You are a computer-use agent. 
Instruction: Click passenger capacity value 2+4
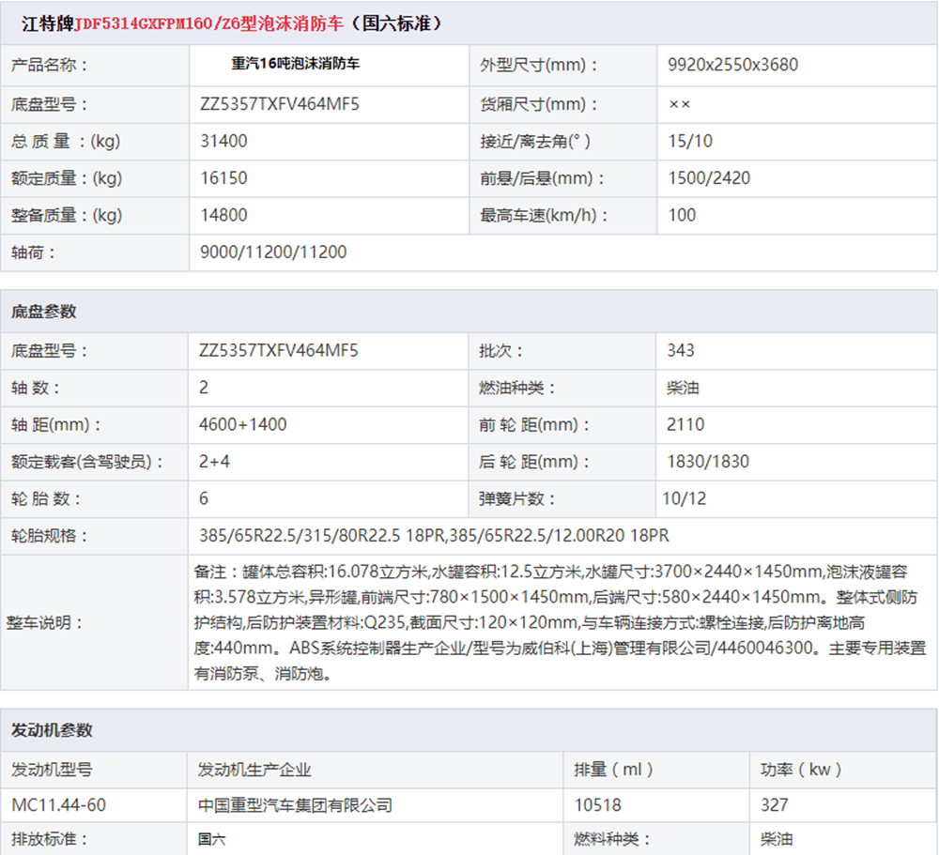[214, 462]
